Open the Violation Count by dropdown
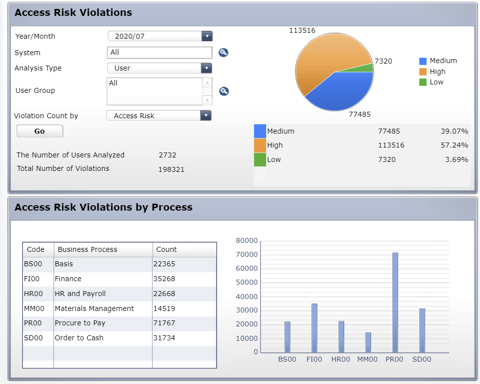Screen dimensions: 480x384 [x=206, y=116]
